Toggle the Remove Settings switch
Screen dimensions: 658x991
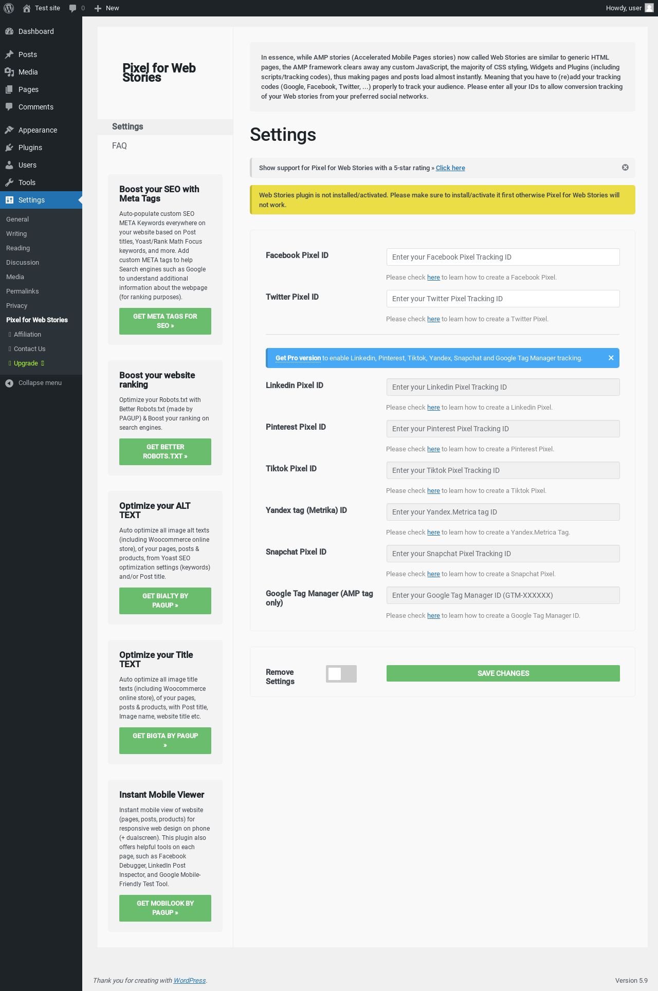(341, 674)
